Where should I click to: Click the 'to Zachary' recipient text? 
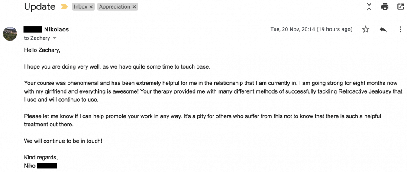37,38
